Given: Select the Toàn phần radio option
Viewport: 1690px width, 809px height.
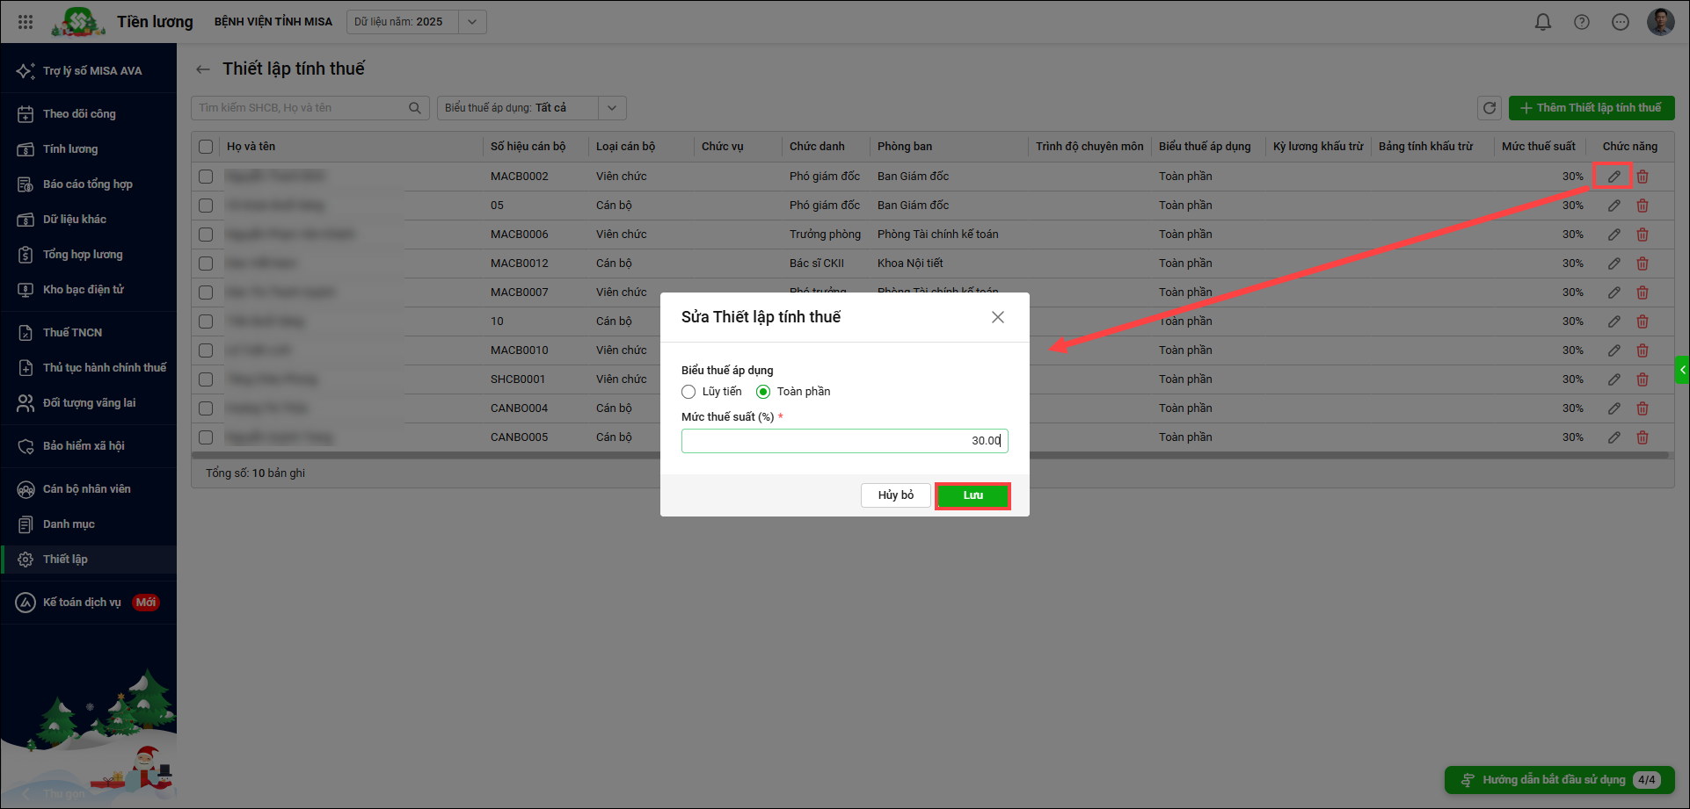Looking at the screenshot, I should (x=763, y=392).
